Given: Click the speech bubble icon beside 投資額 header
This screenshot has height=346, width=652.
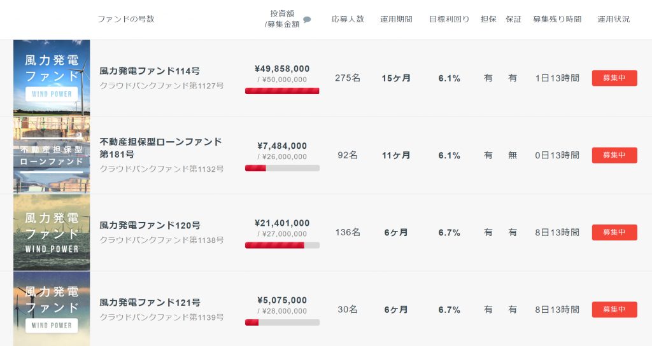Looking at the screenshot, I should 307,20.
